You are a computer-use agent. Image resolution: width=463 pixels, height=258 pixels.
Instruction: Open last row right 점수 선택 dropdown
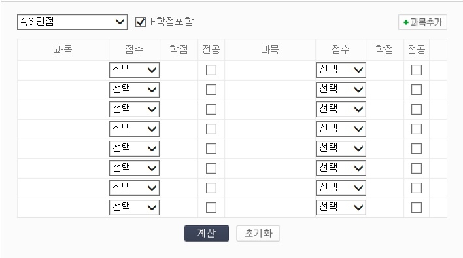coord(341,208)
